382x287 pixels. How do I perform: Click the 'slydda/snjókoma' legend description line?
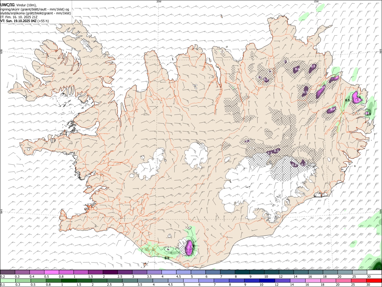click(x=36, y=13)
